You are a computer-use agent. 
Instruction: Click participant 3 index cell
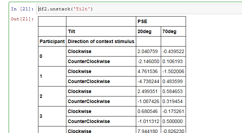pyautogui.click(x=52, y=116)
